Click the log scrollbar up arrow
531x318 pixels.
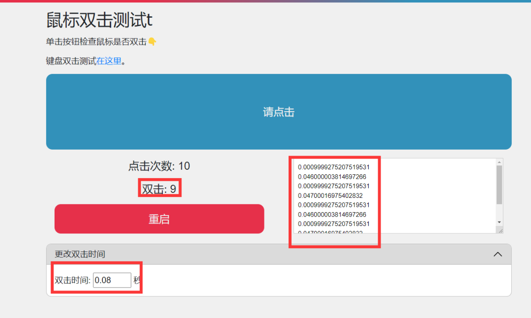[x=499, y=162]
